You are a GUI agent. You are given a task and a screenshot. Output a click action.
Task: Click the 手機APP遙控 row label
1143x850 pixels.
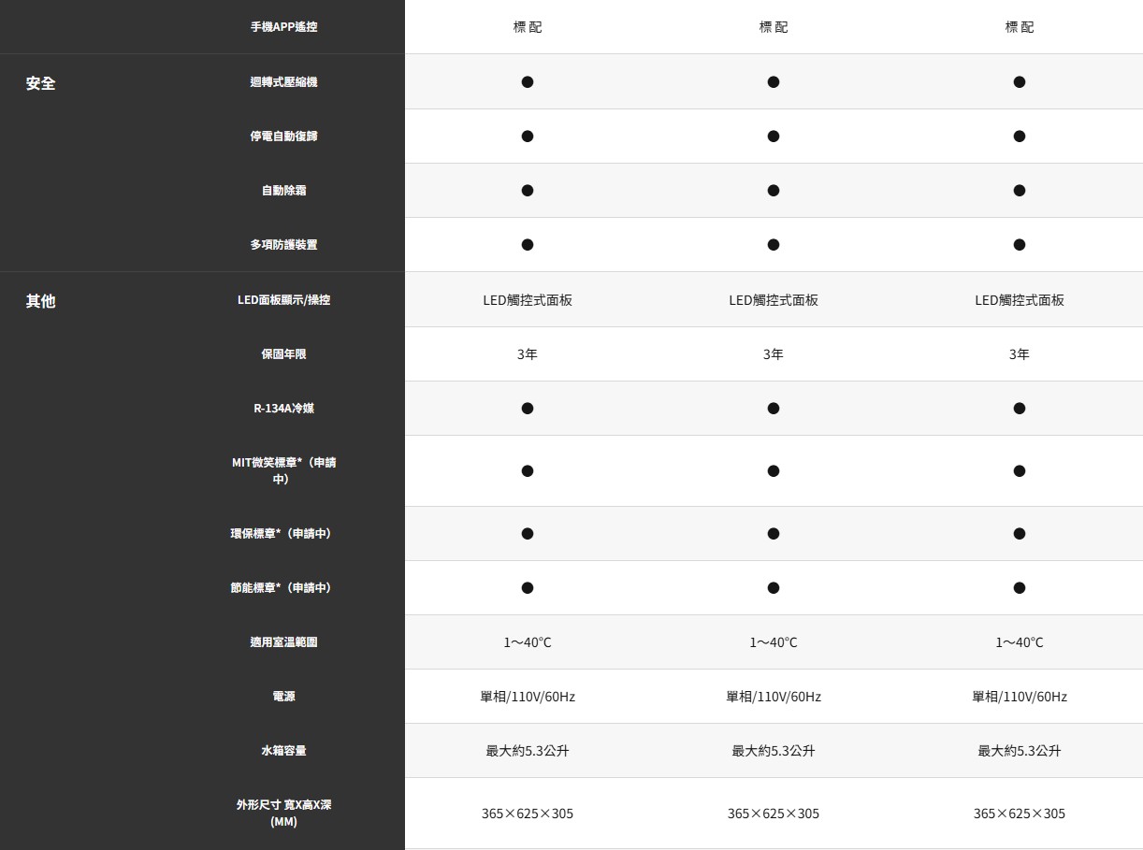283,27
